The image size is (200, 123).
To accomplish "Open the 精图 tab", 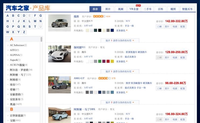I will 173,9.
